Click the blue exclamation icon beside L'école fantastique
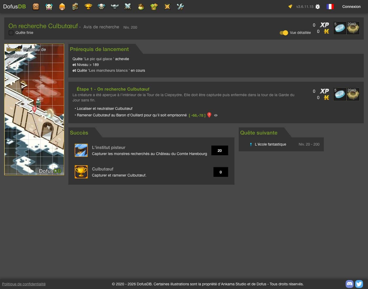This screenshot has width=368, height=289. 251,144
